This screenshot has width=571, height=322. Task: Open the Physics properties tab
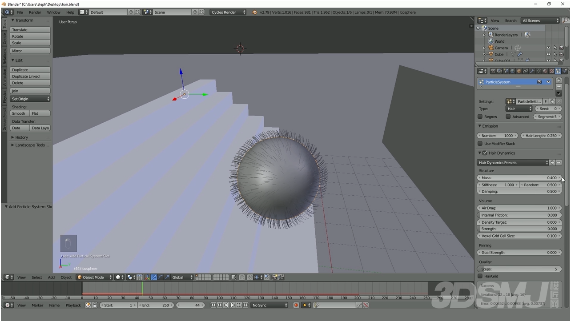coord(565,71)
